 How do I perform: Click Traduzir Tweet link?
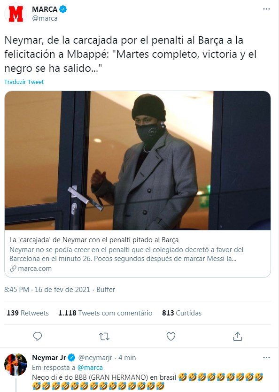pyautogui.click(x=24, y=82)
